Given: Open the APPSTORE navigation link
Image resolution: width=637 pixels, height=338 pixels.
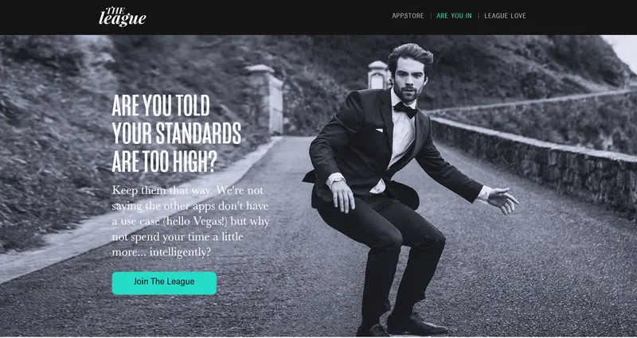Looking at the screenshot, I should coord(408,16).
